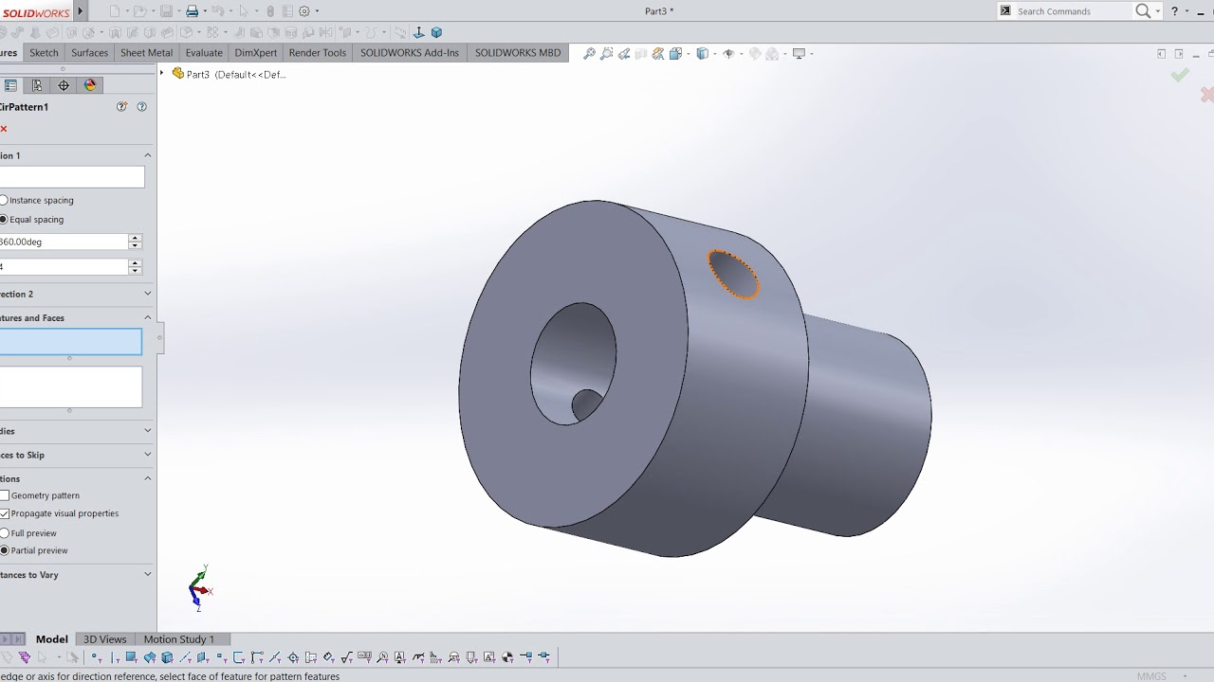1214x682 pixels.
Task: Switch to the 3D Views tab
Action: tap(104, 639)
